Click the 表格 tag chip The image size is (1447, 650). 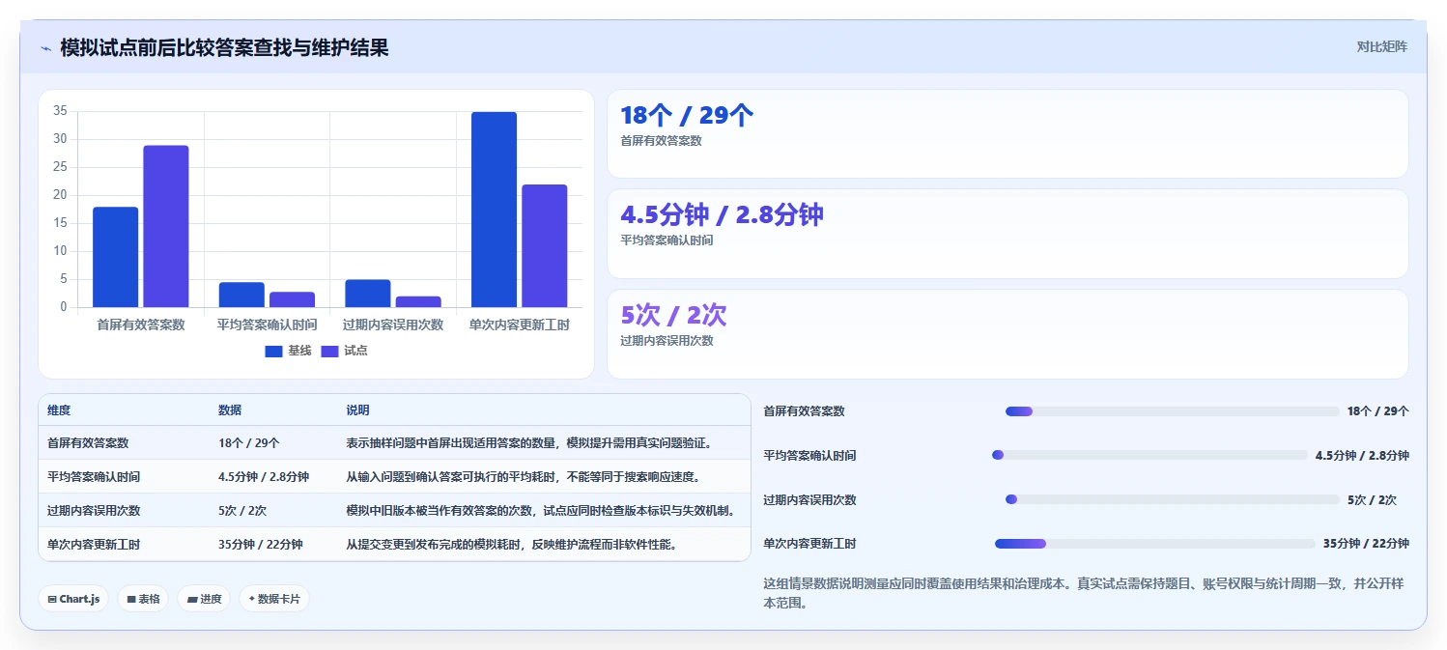(x=143, y=599)
